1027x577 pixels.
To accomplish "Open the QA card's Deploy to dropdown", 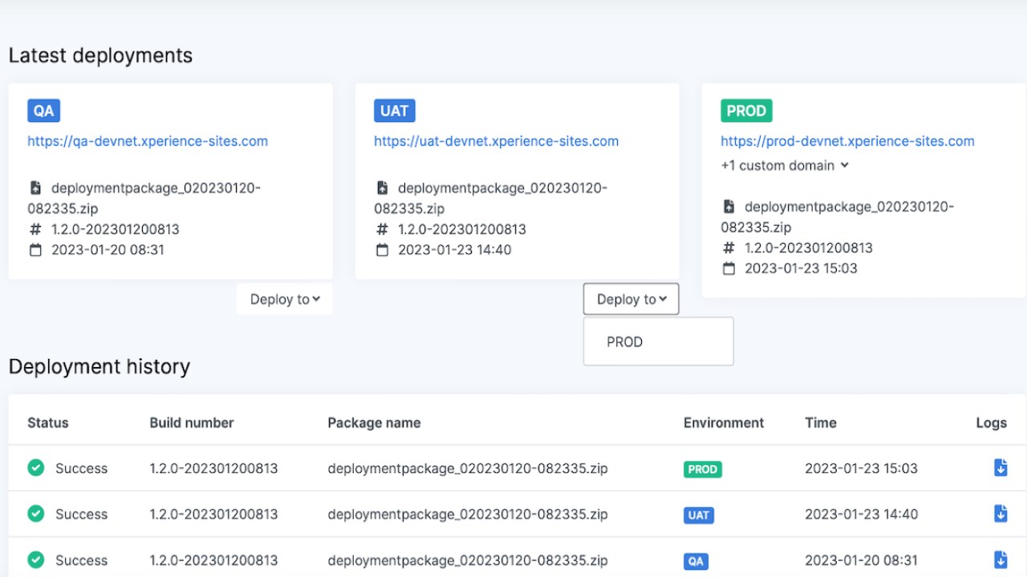I will click(285, 299).
